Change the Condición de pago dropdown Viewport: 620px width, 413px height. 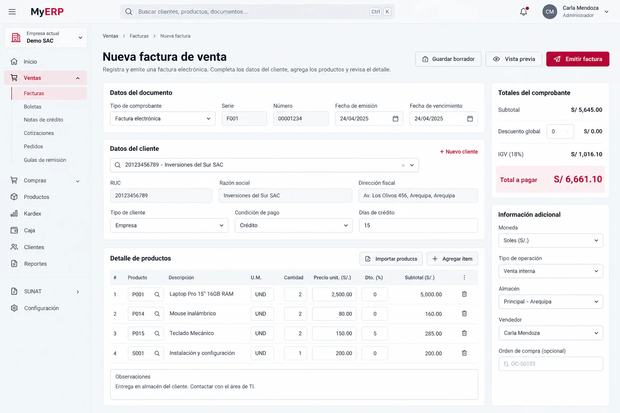(293, 225)
